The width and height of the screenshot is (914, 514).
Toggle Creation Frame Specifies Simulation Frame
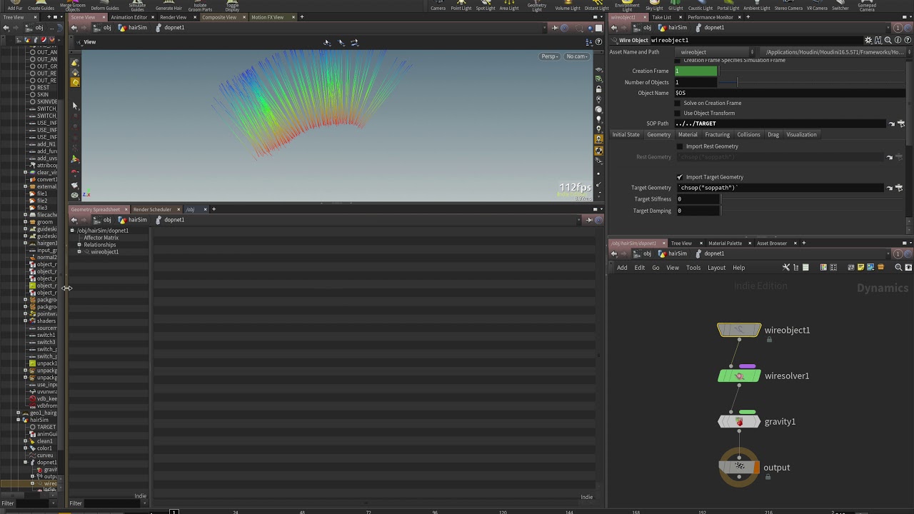tap(678, 61)
